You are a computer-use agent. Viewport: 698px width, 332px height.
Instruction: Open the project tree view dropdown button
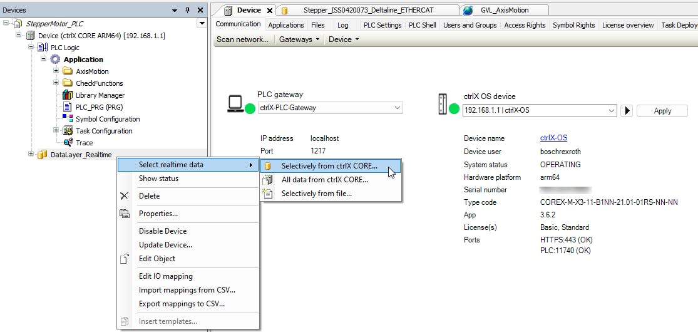point(202,24)
